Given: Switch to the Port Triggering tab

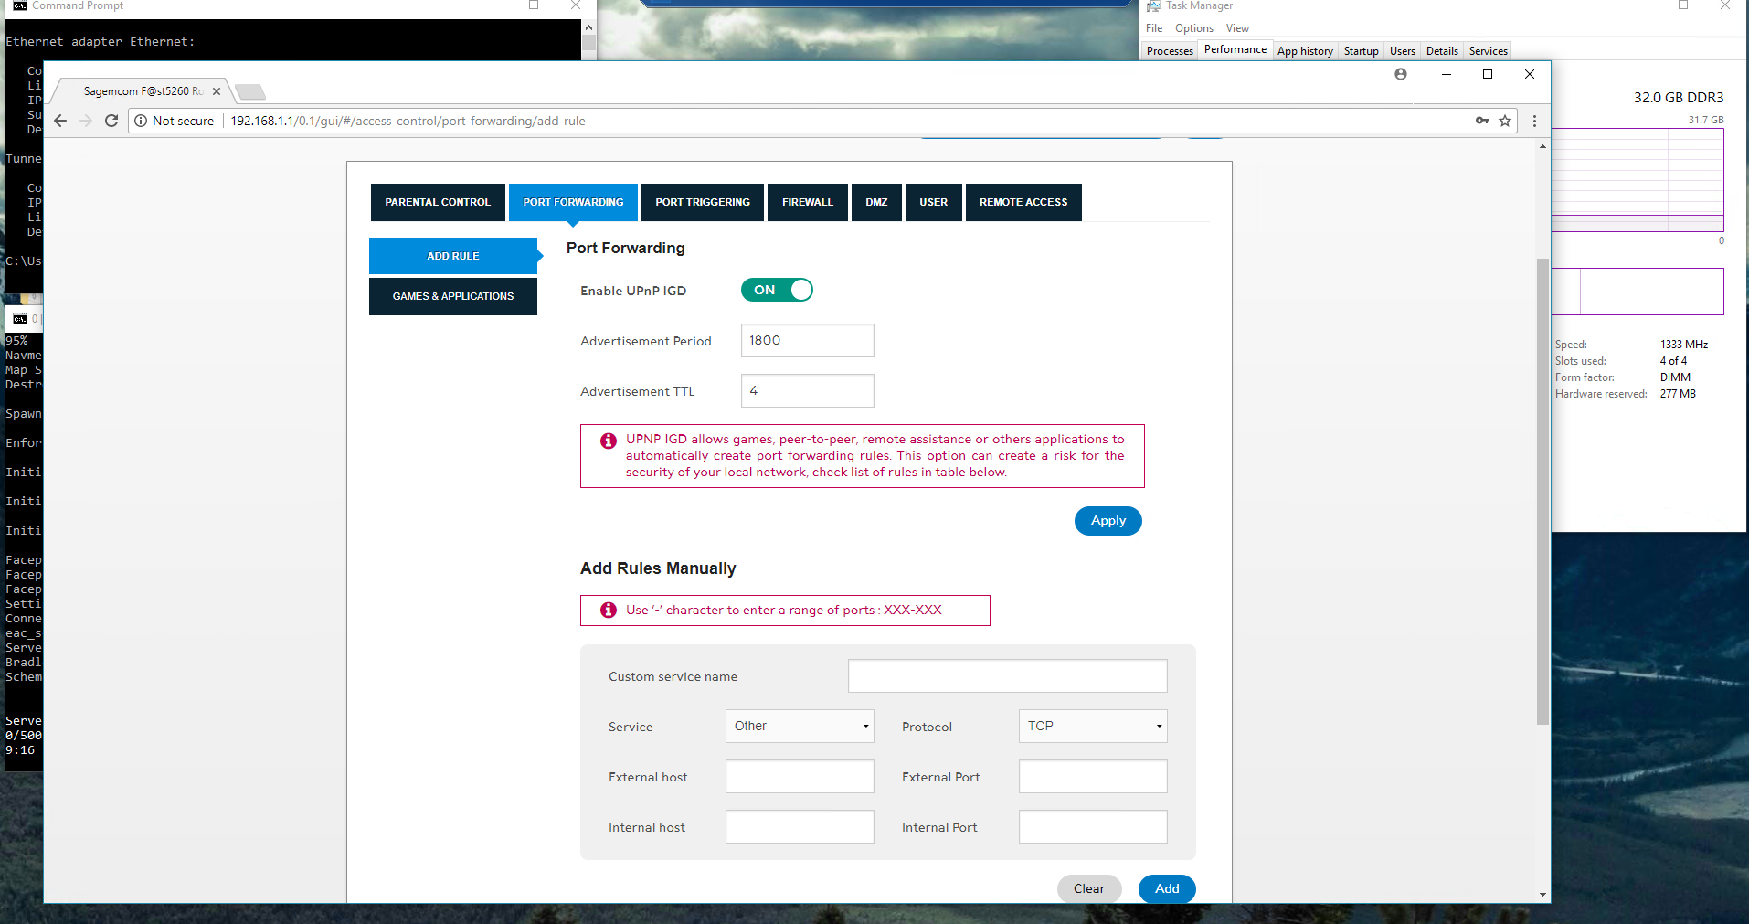Looking at the screenshot, I should point(703,202).
